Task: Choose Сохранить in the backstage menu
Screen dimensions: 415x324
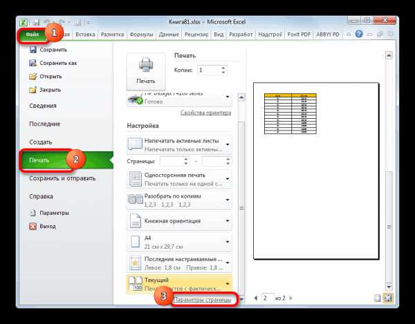Action: (x=48, y=50)
